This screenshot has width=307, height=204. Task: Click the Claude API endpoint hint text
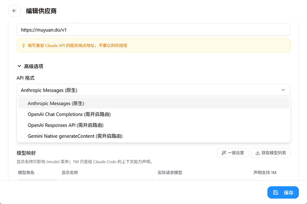77,46
